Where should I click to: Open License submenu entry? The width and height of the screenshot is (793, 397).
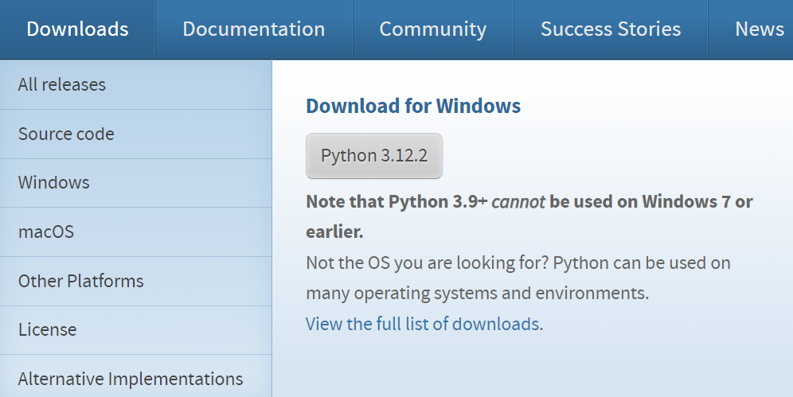tap(135, 330)
